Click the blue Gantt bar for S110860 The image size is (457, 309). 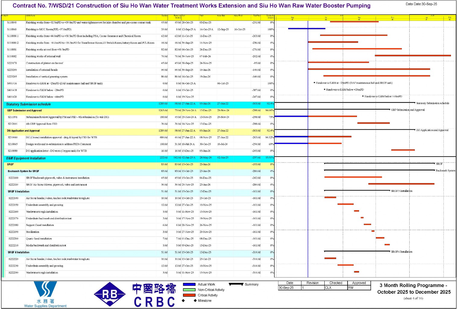(x=307, y=29)
